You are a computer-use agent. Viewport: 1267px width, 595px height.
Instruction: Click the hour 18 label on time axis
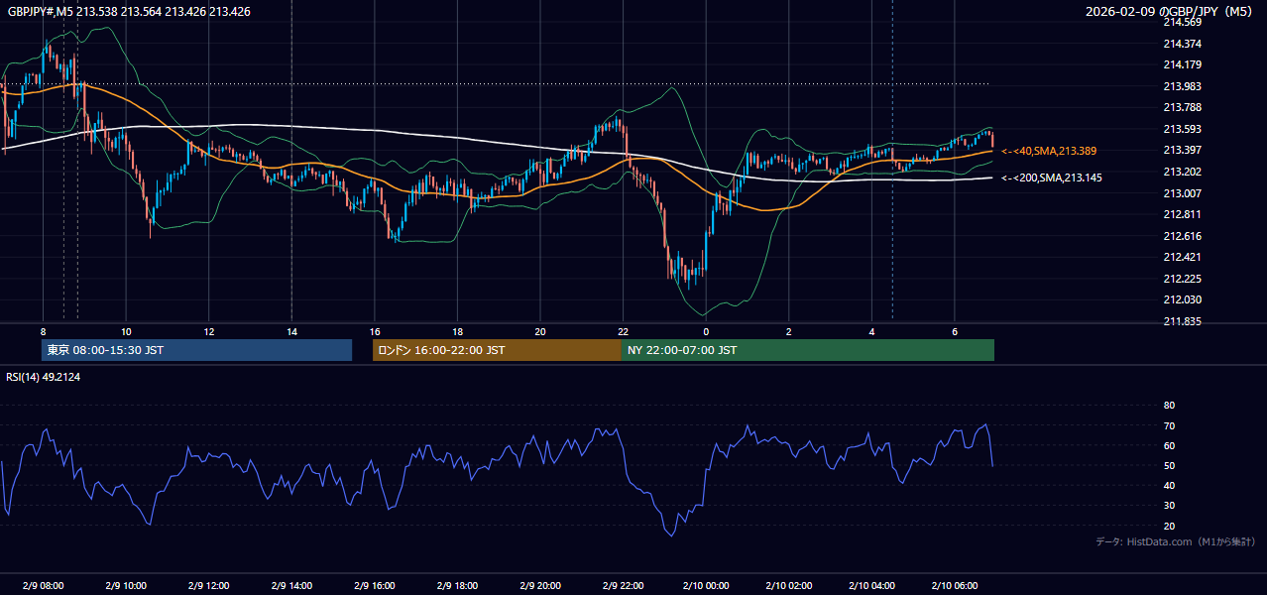tap(457, 331)
